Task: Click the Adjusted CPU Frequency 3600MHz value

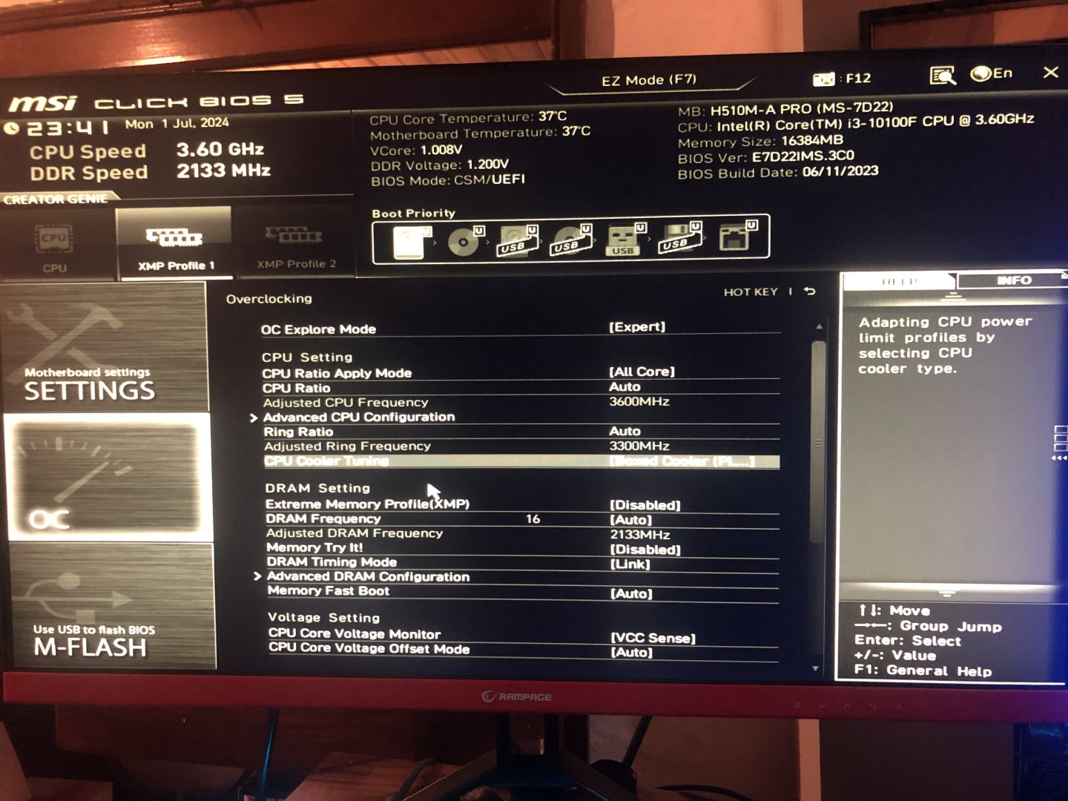Action: [639, 402]
